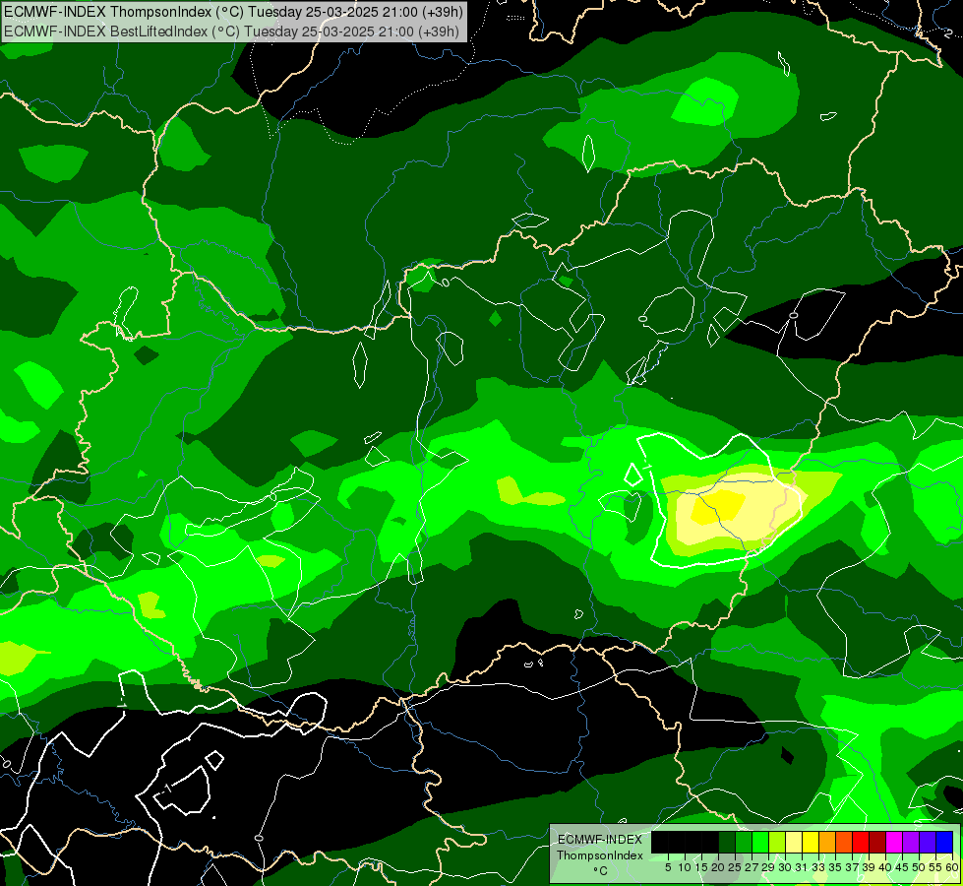Viewport: 963px width, 886px height.
Task: Click the legend tick label 35
Action: (x=836, y=867)
